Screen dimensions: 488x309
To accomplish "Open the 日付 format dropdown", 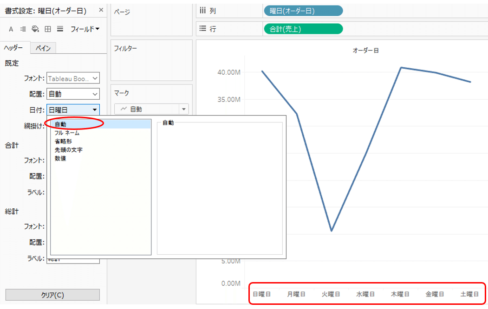I will pos(73,110).
